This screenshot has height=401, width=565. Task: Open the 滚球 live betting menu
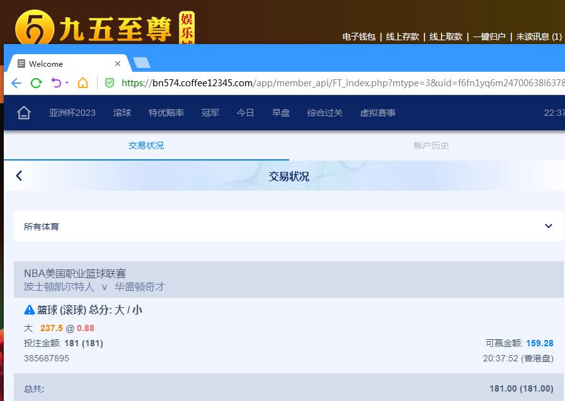coord(122,113)
